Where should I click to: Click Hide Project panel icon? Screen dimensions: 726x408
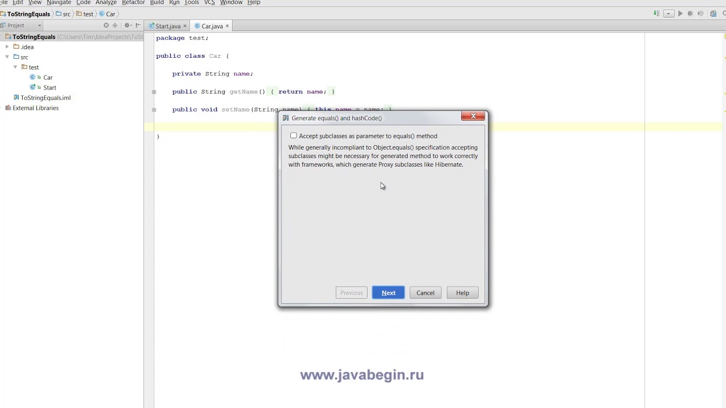point(138,25)
